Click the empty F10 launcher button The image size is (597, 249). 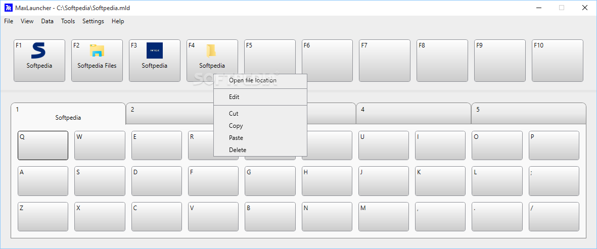[558, 61]
